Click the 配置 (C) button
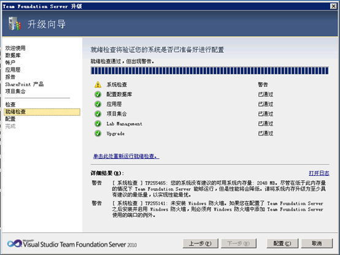 coord(282,243)
